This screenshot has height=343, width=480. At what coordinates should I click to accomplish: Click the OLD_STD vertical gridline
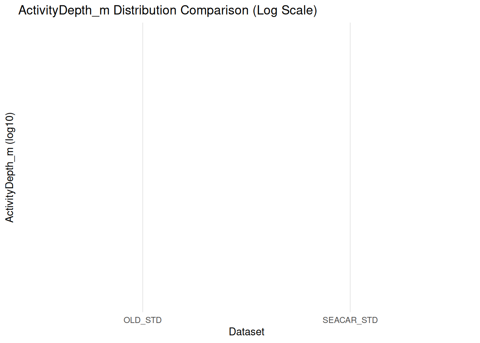coord(143,167)
